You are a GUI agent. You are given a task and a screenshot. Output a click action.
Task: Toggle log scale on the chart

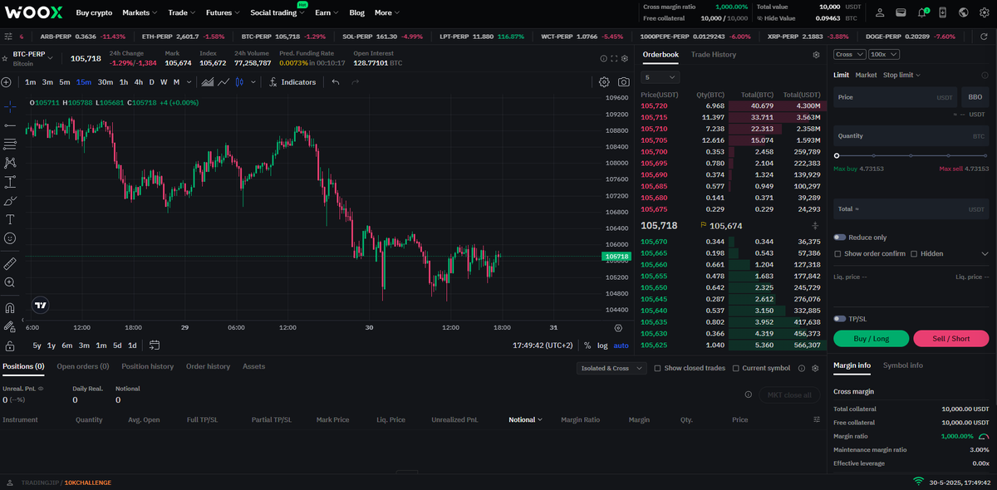pos(602,345)
